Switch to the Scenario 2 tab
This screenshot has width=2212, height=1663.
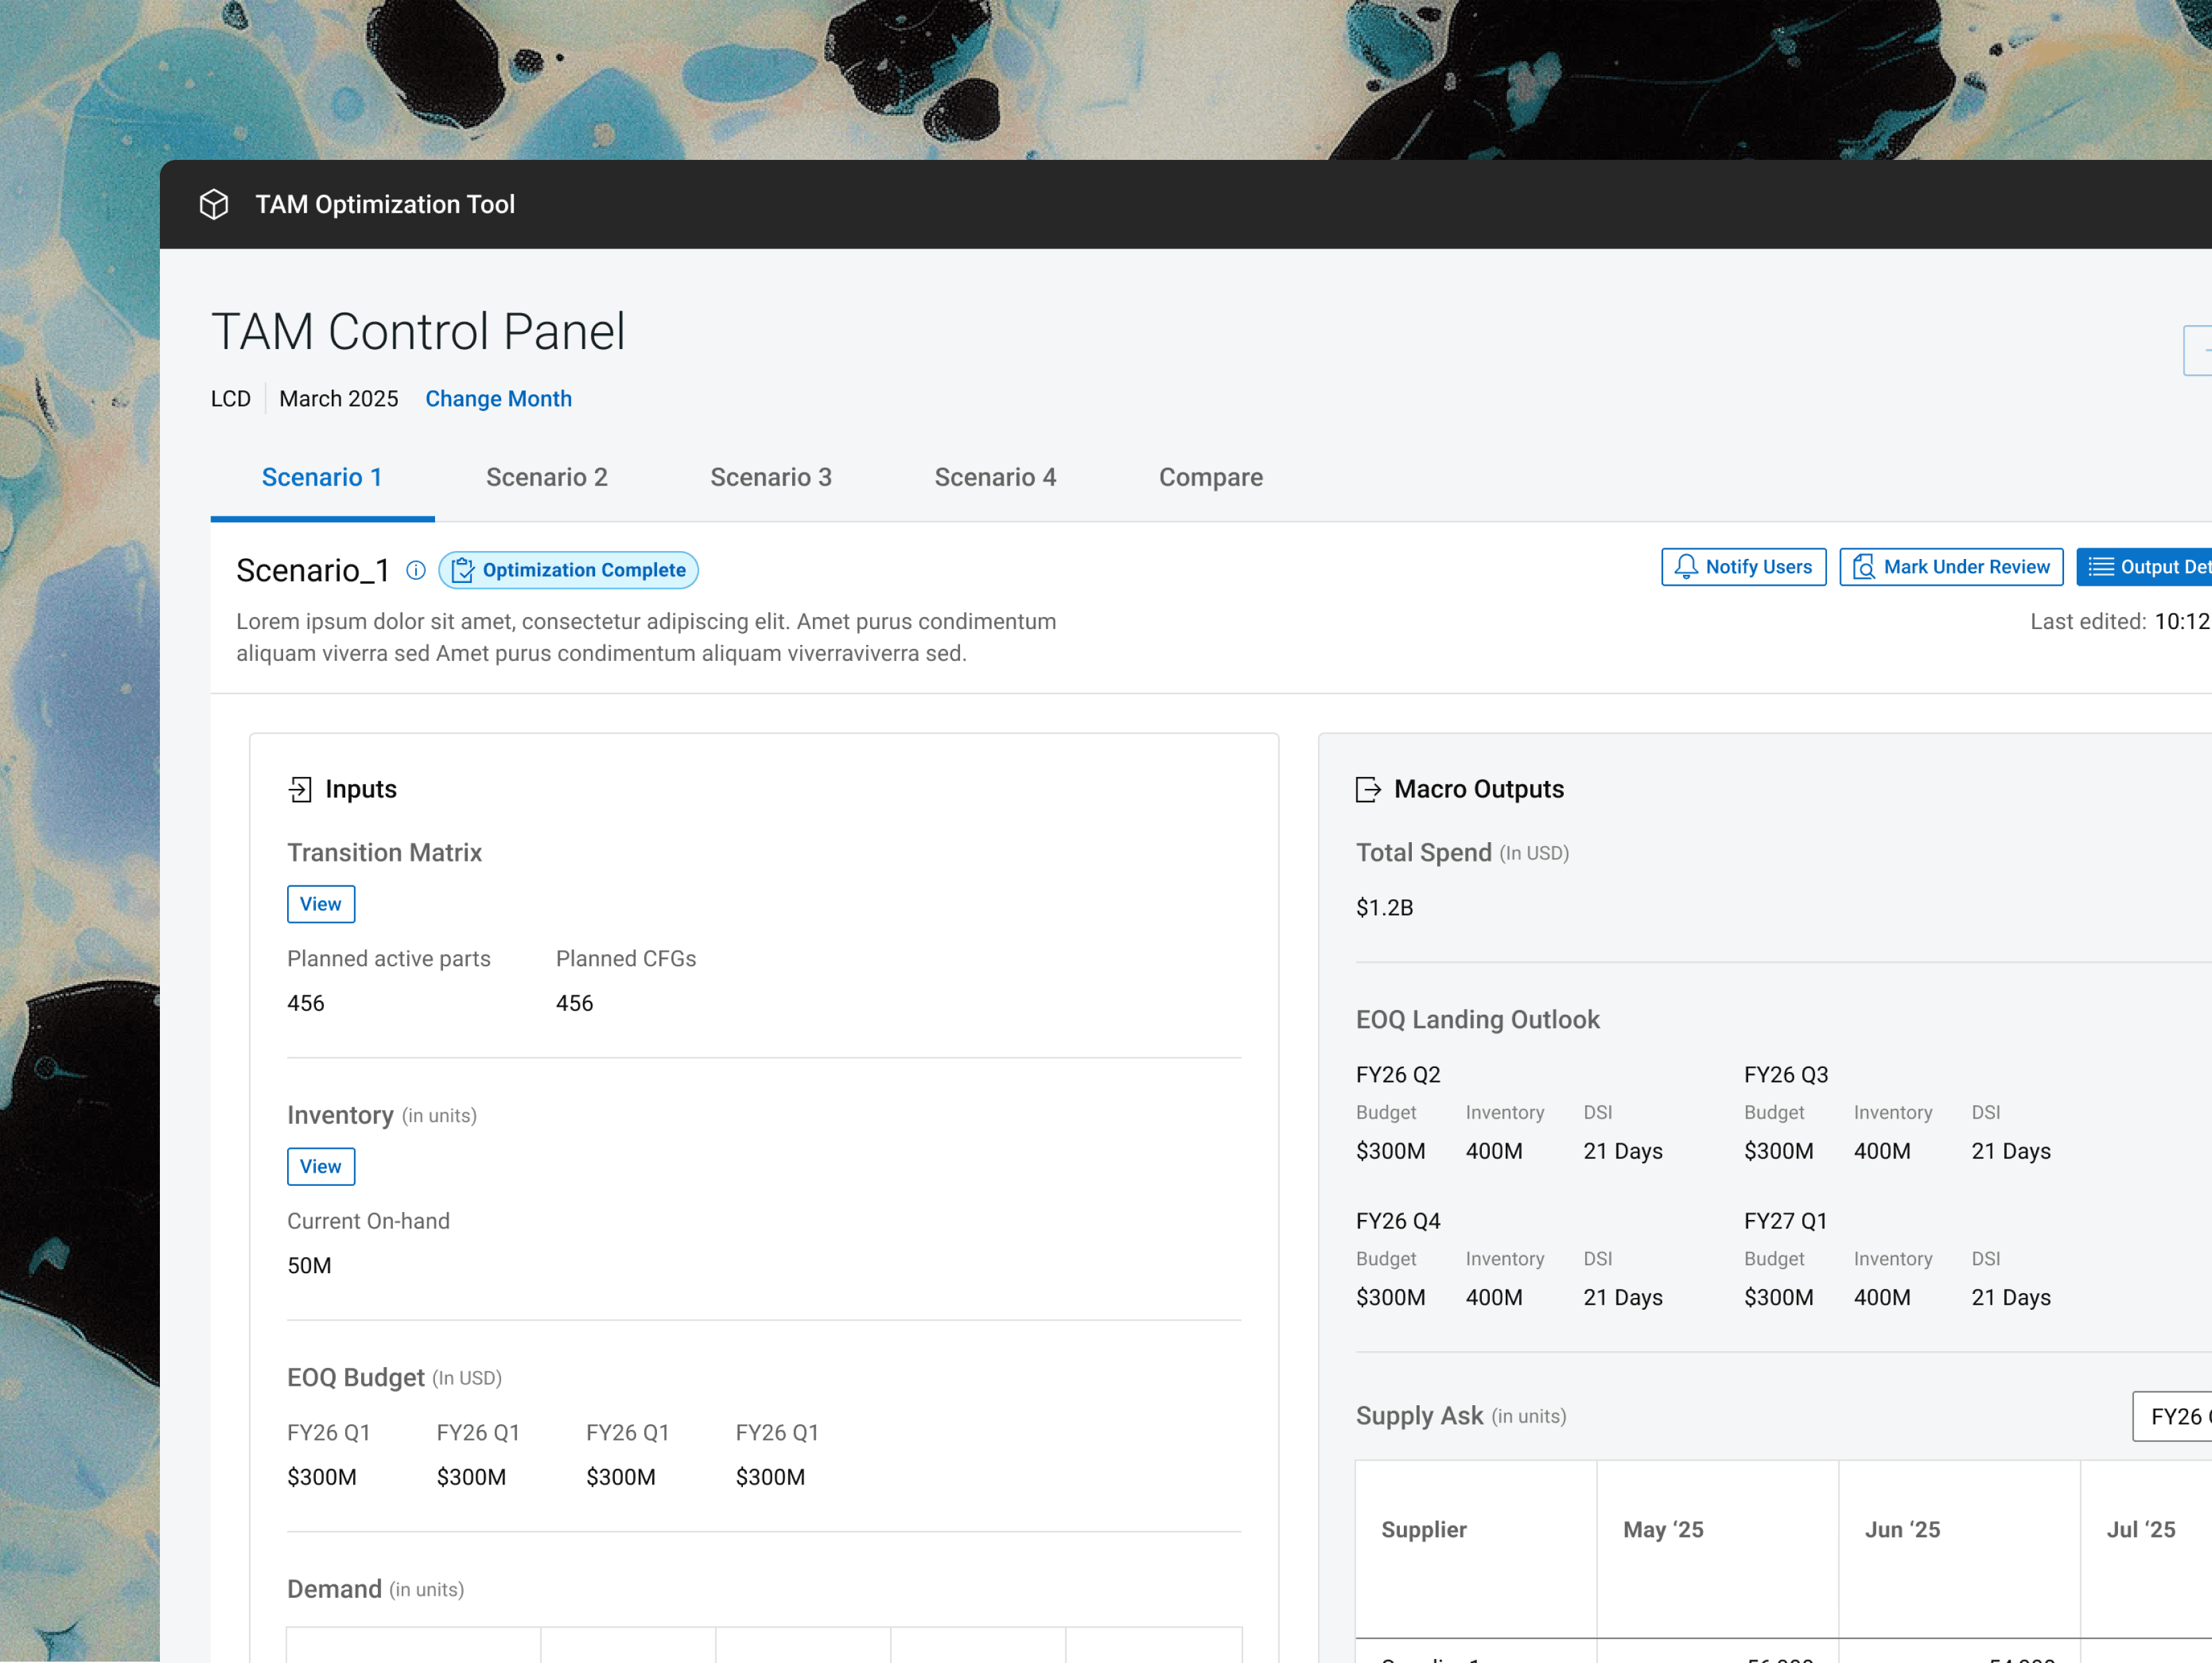coord(547,477)
